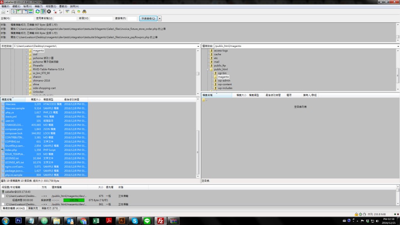Click the synchronized browsing icon
The image size is (400, 225).
pos(79,11)
